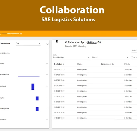Click the gear icon next to Settings

tap(99, 42)
